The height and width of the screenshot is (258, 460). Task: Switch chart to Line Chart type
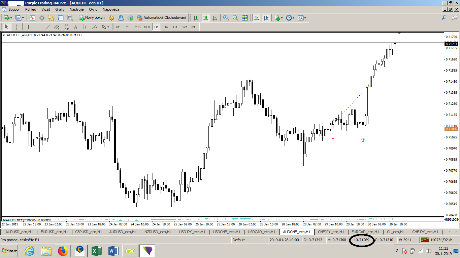(215, 18)
